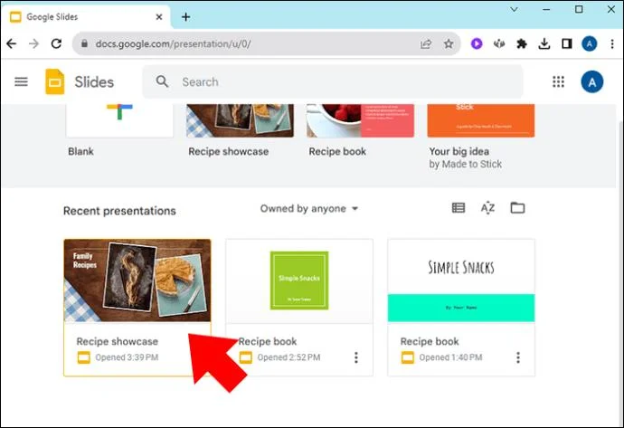This screenshot has height=428, width=624.
Task: Click the 'Recent presentations' heading
Action: click(119, 211)
